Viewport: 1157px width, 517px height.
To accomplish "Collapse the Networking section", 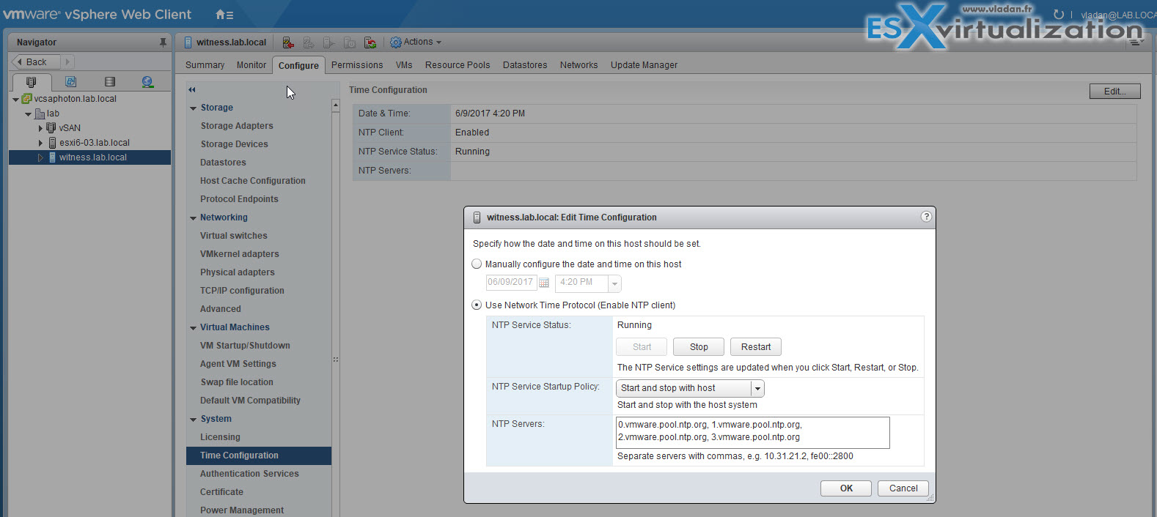I will click(x=193, y=217).
